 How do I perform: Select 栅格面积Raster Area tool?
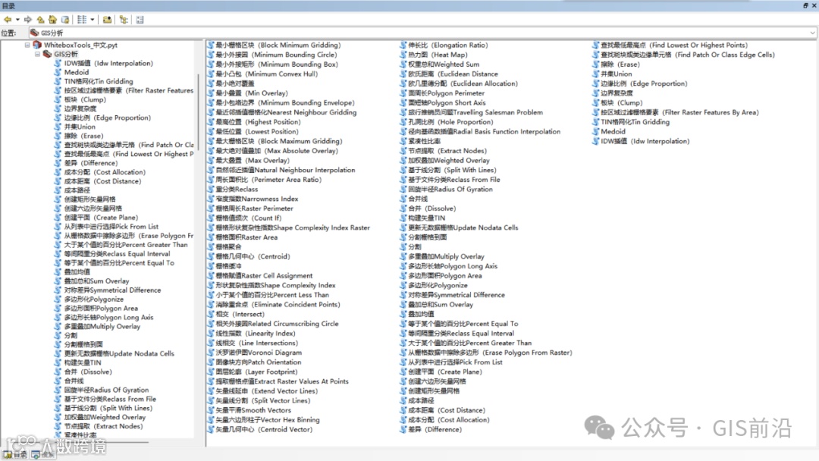click(246, 237)
